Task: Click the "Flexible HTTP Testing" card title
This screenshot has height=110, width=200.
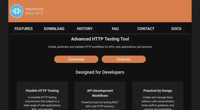Action: (x=42, y=90)
